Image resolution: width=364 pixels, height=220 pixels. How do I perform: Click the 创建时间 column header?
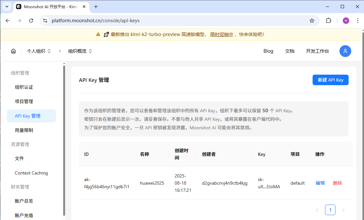[181, 154]
